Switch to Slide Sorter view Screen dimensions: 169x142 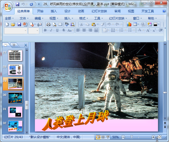[x=103, y=137]
